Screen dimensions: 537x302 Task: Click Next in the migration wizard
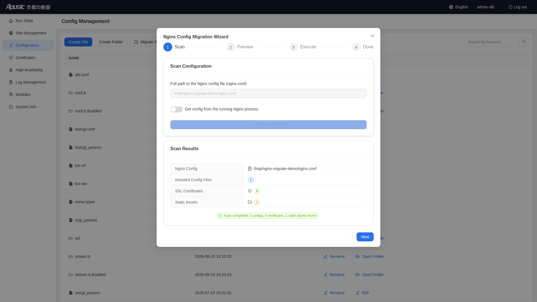click(365, 237)
